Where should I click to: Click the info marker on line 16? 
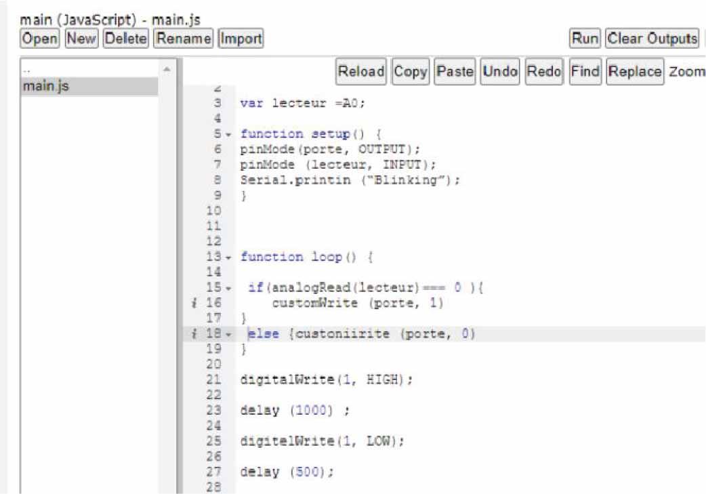[x=195, y=304]
